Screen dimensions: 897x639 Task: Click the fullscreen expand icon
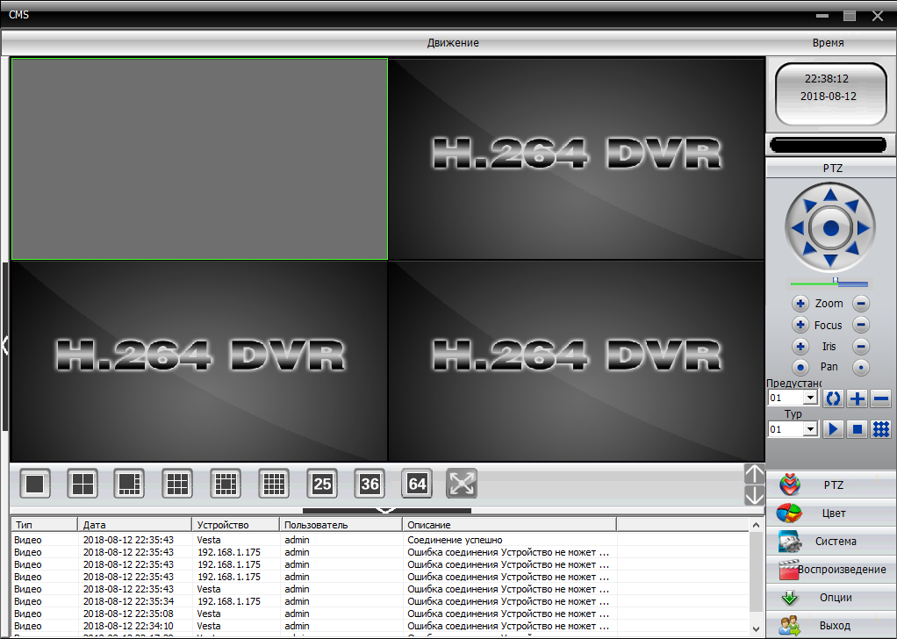[x=462, y=483]
